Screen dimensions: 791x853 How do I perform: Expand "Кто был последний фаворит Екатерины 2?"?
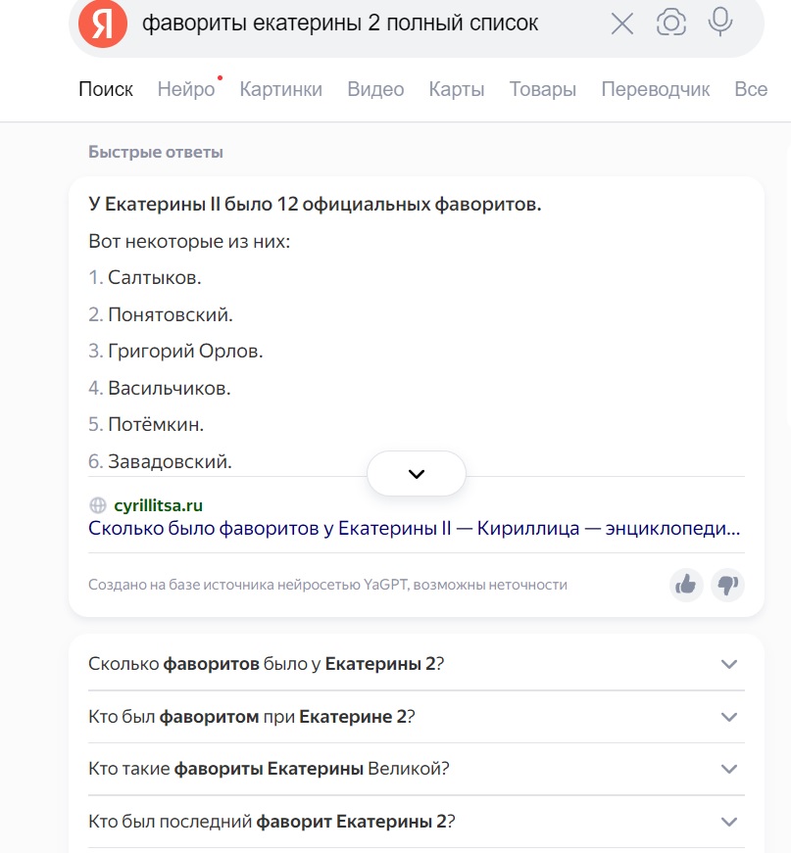728,822
